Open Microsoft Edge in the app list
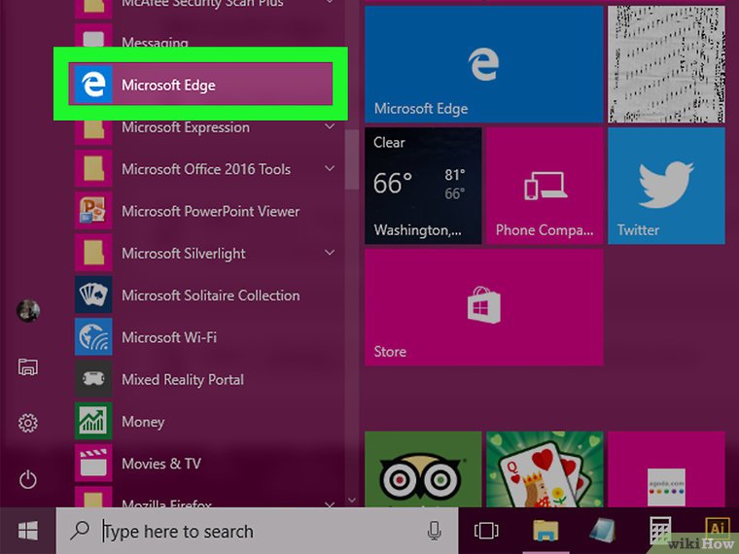This screenshot has height=554, width=739. point(200,85)
